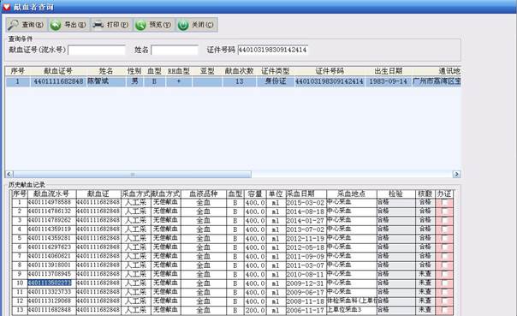
Task: Tick 办证 checkbox for 2014-01-27 record
Action: [x=444, y=221]
